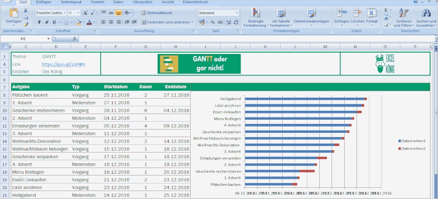Viewport: 438px width, 199px height.
Task: Click the Cut scissors icon
Action: click(26, 10)
